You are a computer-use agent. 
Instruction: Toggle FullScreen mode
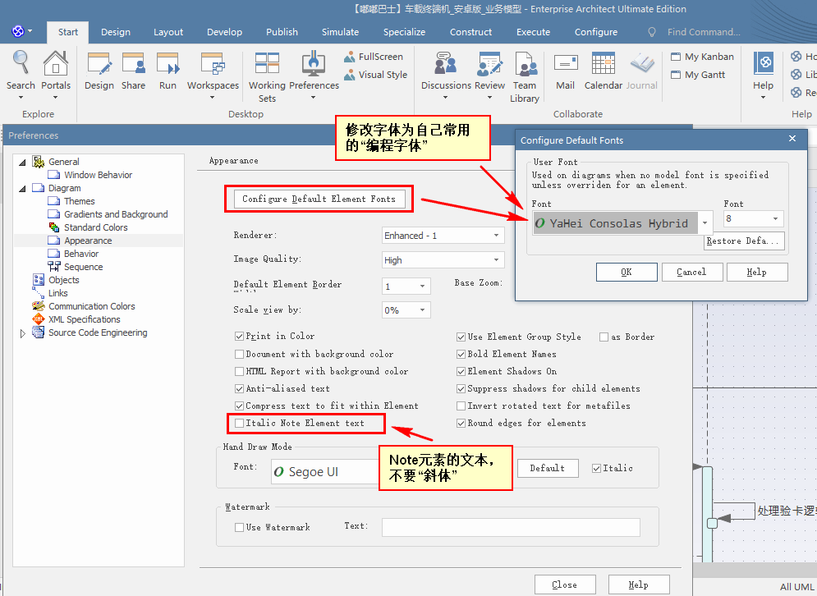point(374,57)
